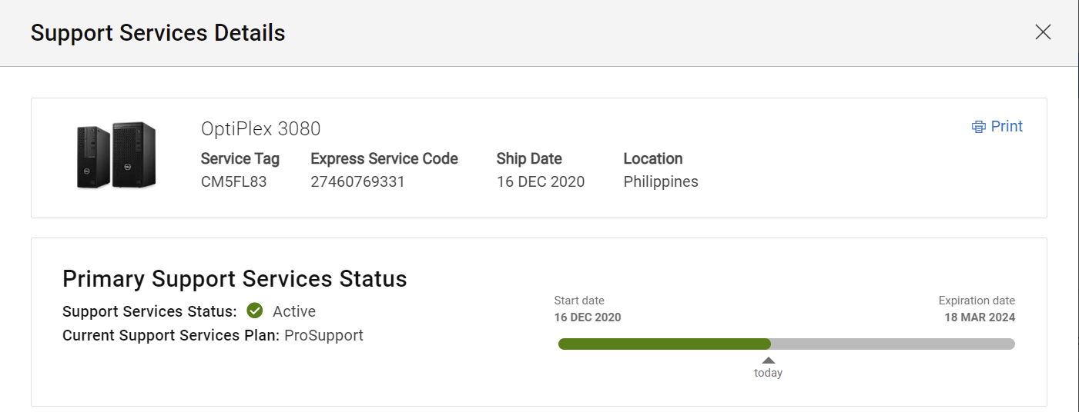The width and height of the screenshot is (1079, 412).
Task: Click the Philippines location text
Action: tap(661, 182)
